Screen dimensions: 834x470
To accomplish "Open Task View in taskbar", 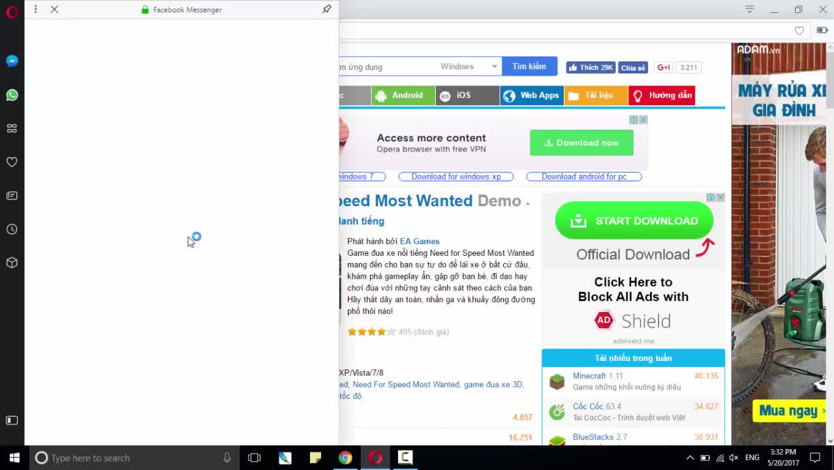I will (x=255, y=458).
